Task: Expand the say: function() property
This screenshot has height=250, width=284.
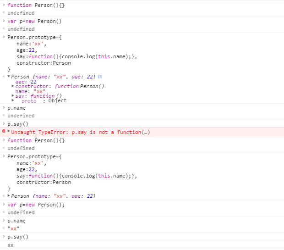Action: (x=13, y=96)
